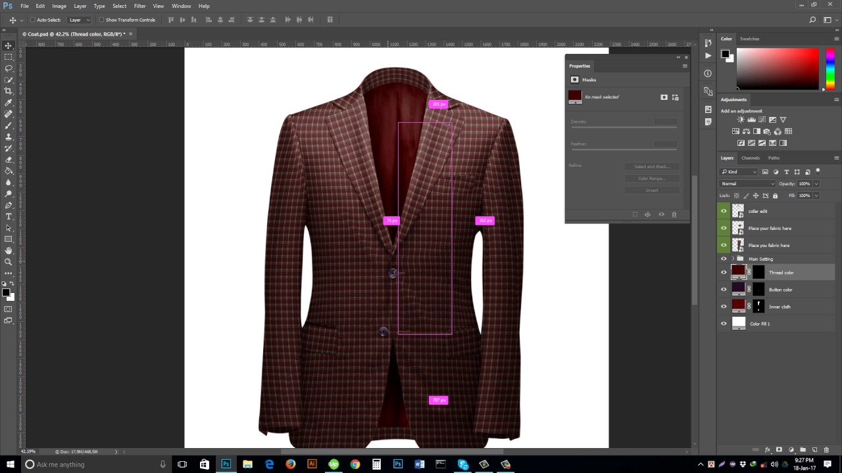Hide the collar edit layer

coord(724,211)
